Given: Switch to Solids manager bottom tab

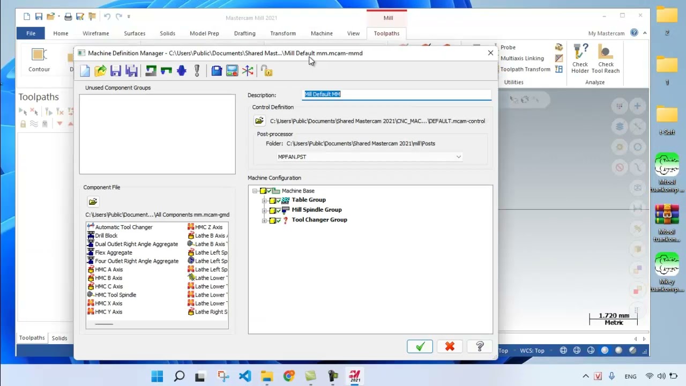Looking at the screenshot, I should pyautogui.click(x=59, y=338).
